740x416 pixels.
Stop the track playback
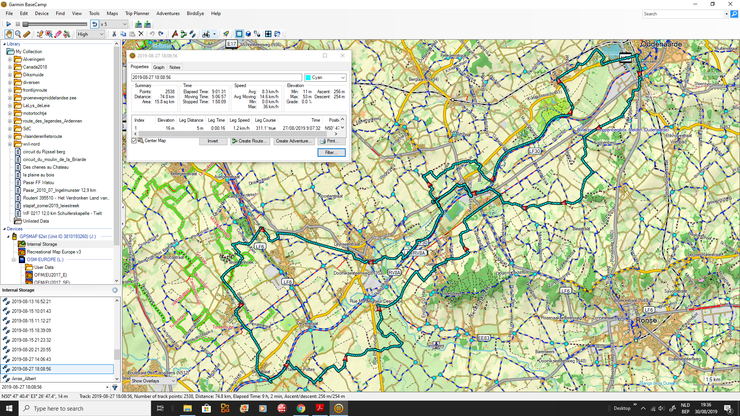[18, 24]
